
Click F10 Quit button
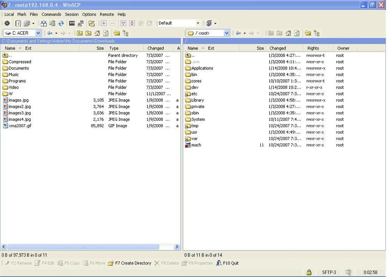[x=227, y=263]
